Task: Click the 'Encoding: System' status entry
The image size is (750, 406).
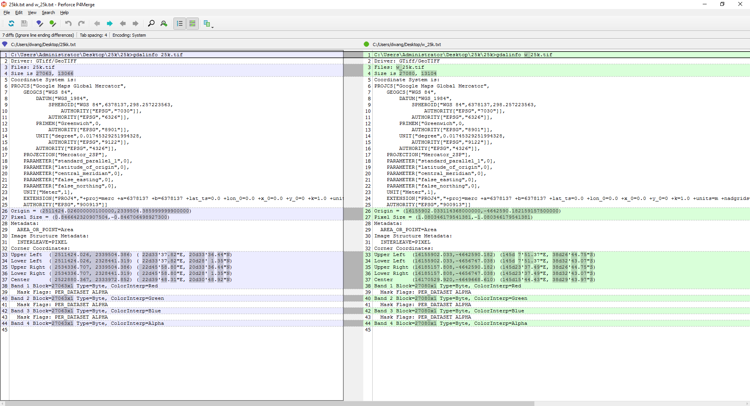Action: 129,35
